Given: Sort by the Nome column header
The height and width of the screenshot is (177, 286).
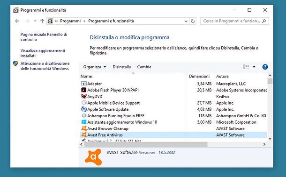Looking at the screenshot, I should 86,76.
